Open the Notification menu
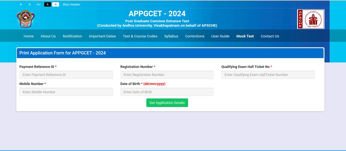This screenshot has width=346, height=151. pyautogui.click(x=72, y=36)
